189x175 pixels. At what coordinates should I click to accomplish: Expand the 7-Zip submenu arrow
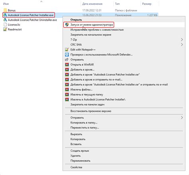(182, 39)
